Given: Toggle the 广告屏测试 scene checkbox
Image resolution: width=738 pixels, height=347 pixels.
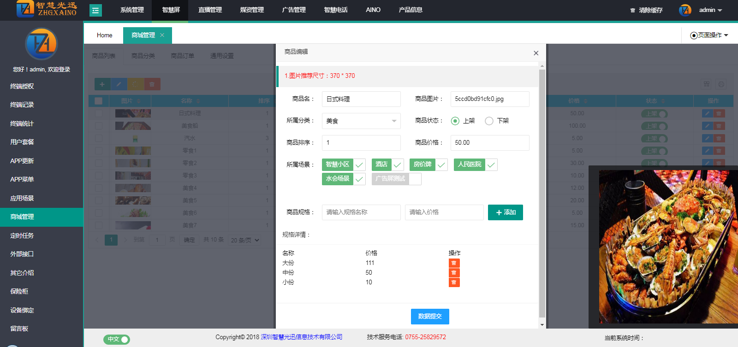Looking at the screenshot, I should [x=415, y=179].
